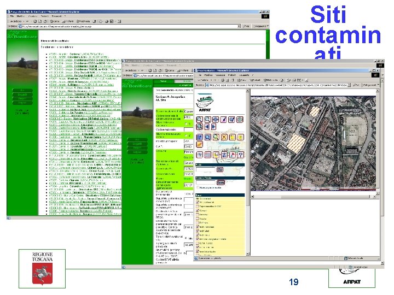The image size is (394, 295).
Task: Click the Home icon in middle window toolbar
Action: click(x=160, y=70)
